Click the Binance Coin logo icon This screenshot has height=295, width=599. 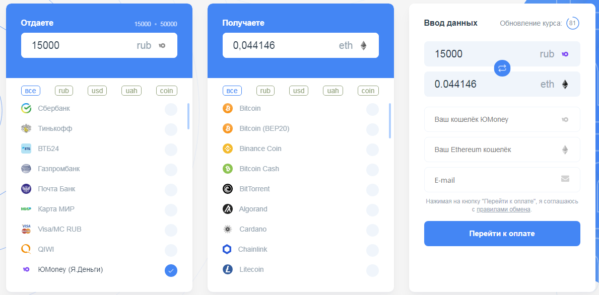[228, 149]
